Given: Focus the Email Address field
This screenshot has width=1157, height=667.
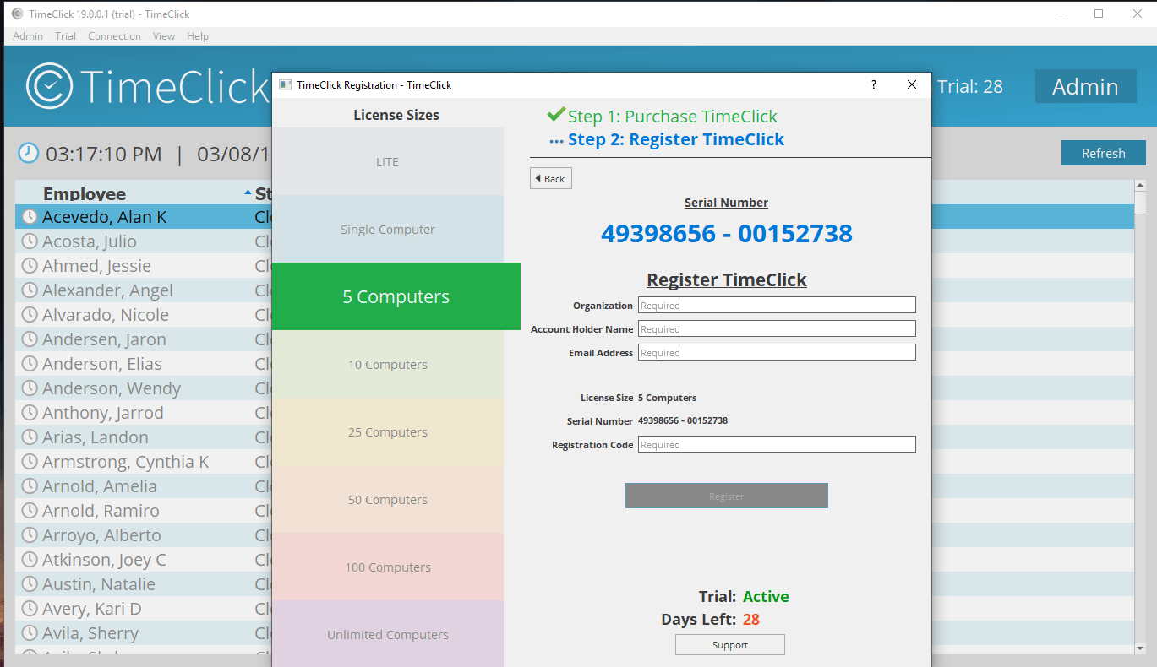Looking at the screenshot, I should tap(777, 352).
